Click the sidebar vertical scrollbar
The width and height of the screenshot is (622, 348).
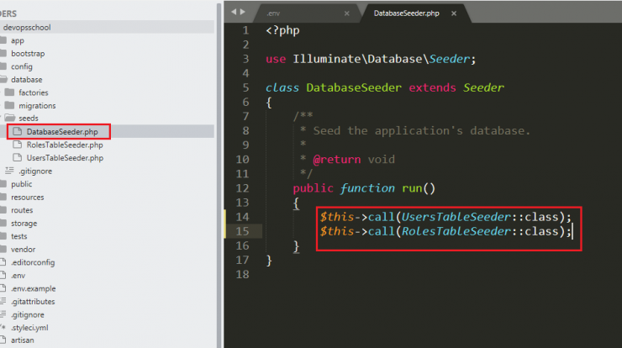(x=219, y=175)
